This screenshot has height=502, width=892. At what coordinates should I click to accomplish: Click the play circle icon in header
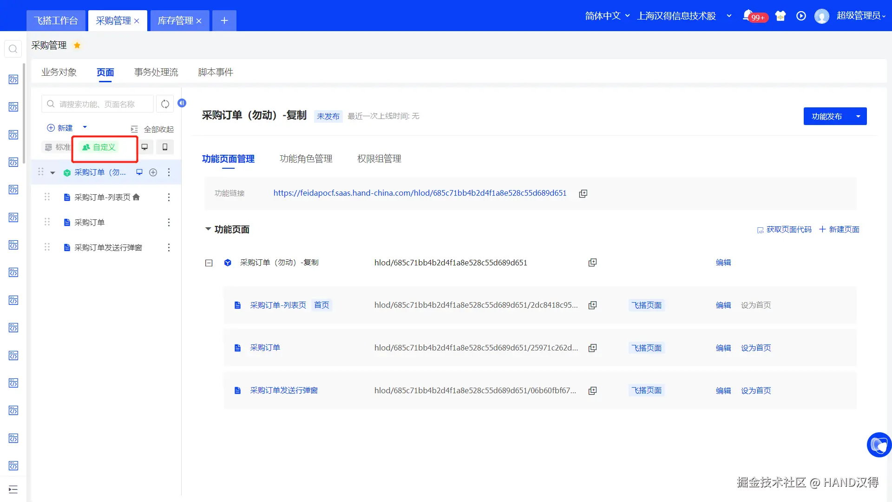[801, 16]
